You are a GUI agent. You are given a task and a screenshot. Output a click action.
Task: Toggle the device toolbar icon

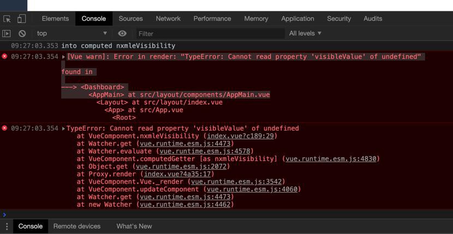pyautogui.click(x=21, y=19)
